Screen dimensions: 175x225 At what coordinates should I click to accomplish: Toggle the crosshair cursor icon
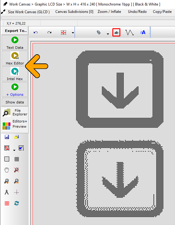(17, 192)
